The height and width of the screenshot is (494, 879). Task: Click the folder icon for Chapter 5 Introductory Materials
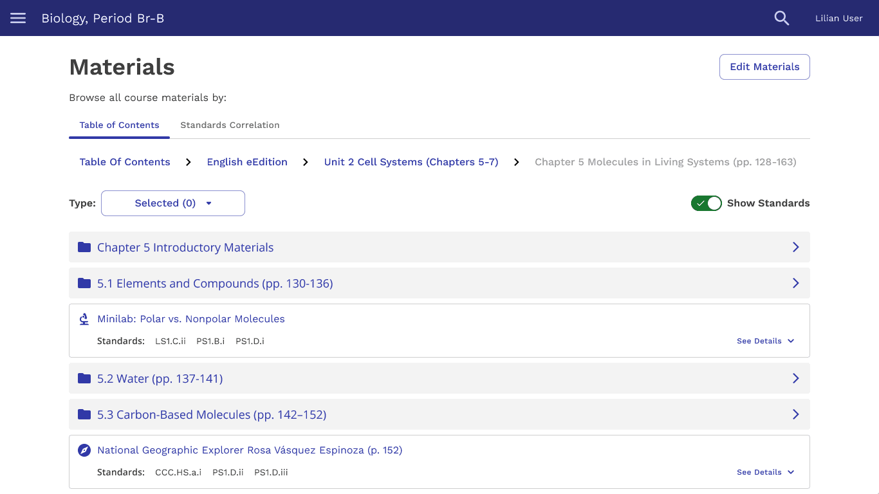84,247
